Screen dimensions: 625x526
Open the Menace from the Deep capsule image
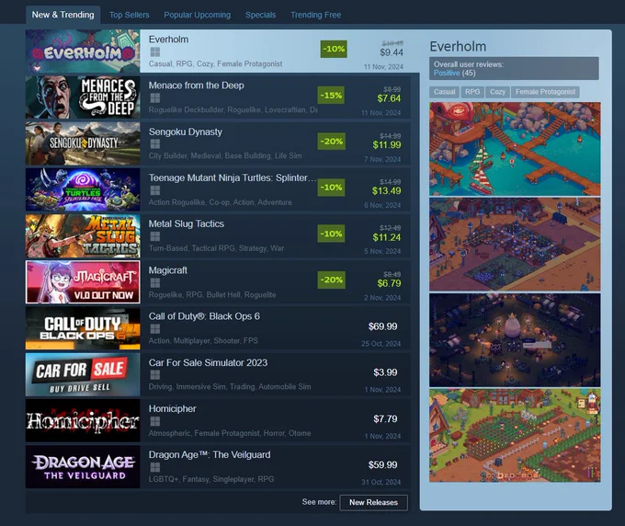(83, 97)
